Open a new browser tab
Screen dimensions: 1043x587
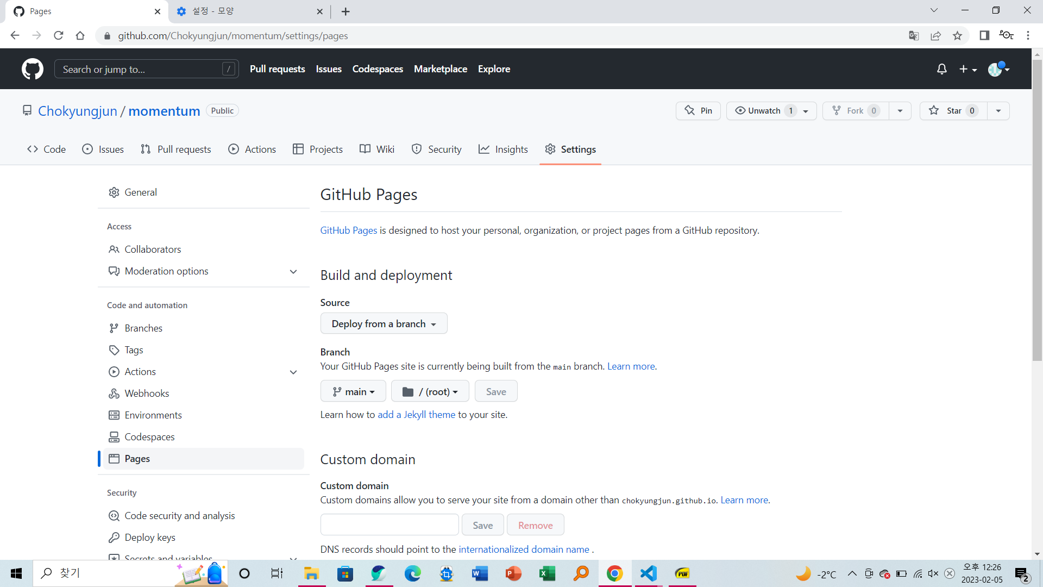tap(345, 11)
